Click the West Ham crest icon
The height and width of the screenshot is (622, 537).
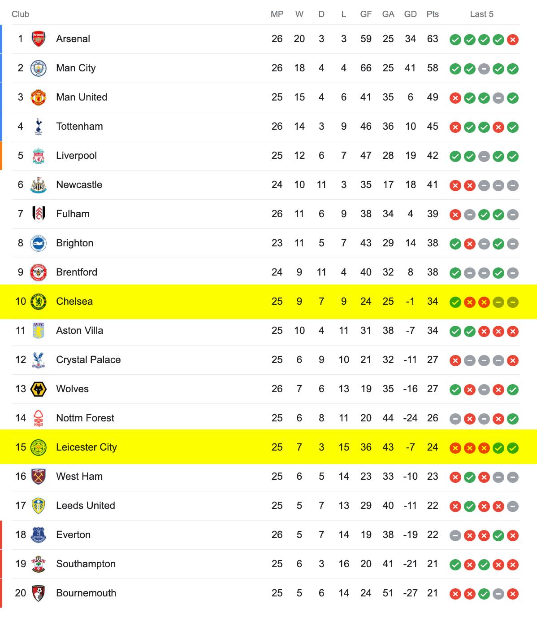[39, 477]
